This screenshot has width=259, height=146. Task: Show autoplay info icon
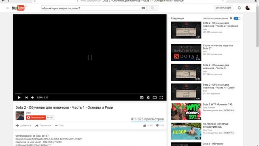click(x=231, y=18)
